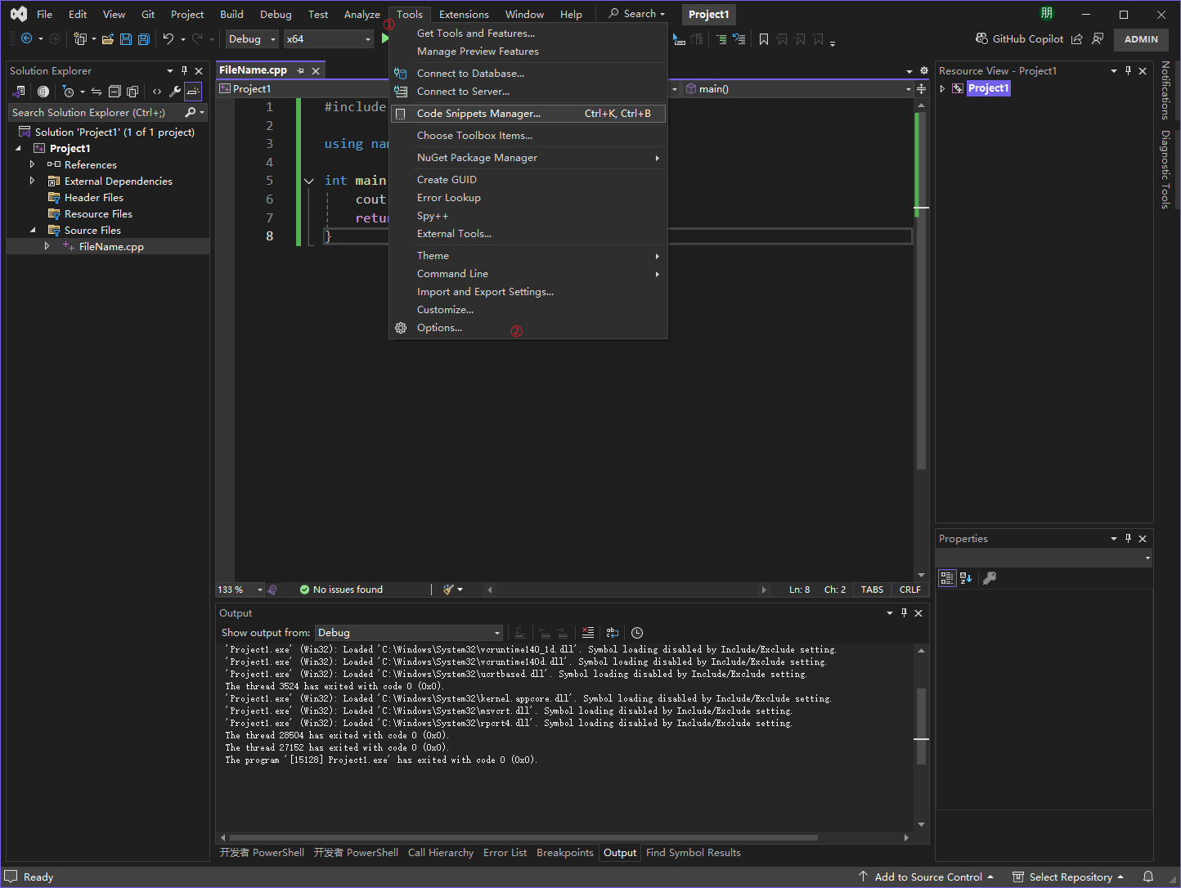Toggle auto-hide on the Output window pin
Viewport: 1181px width, 888px height.
click(x=904, y=612)
